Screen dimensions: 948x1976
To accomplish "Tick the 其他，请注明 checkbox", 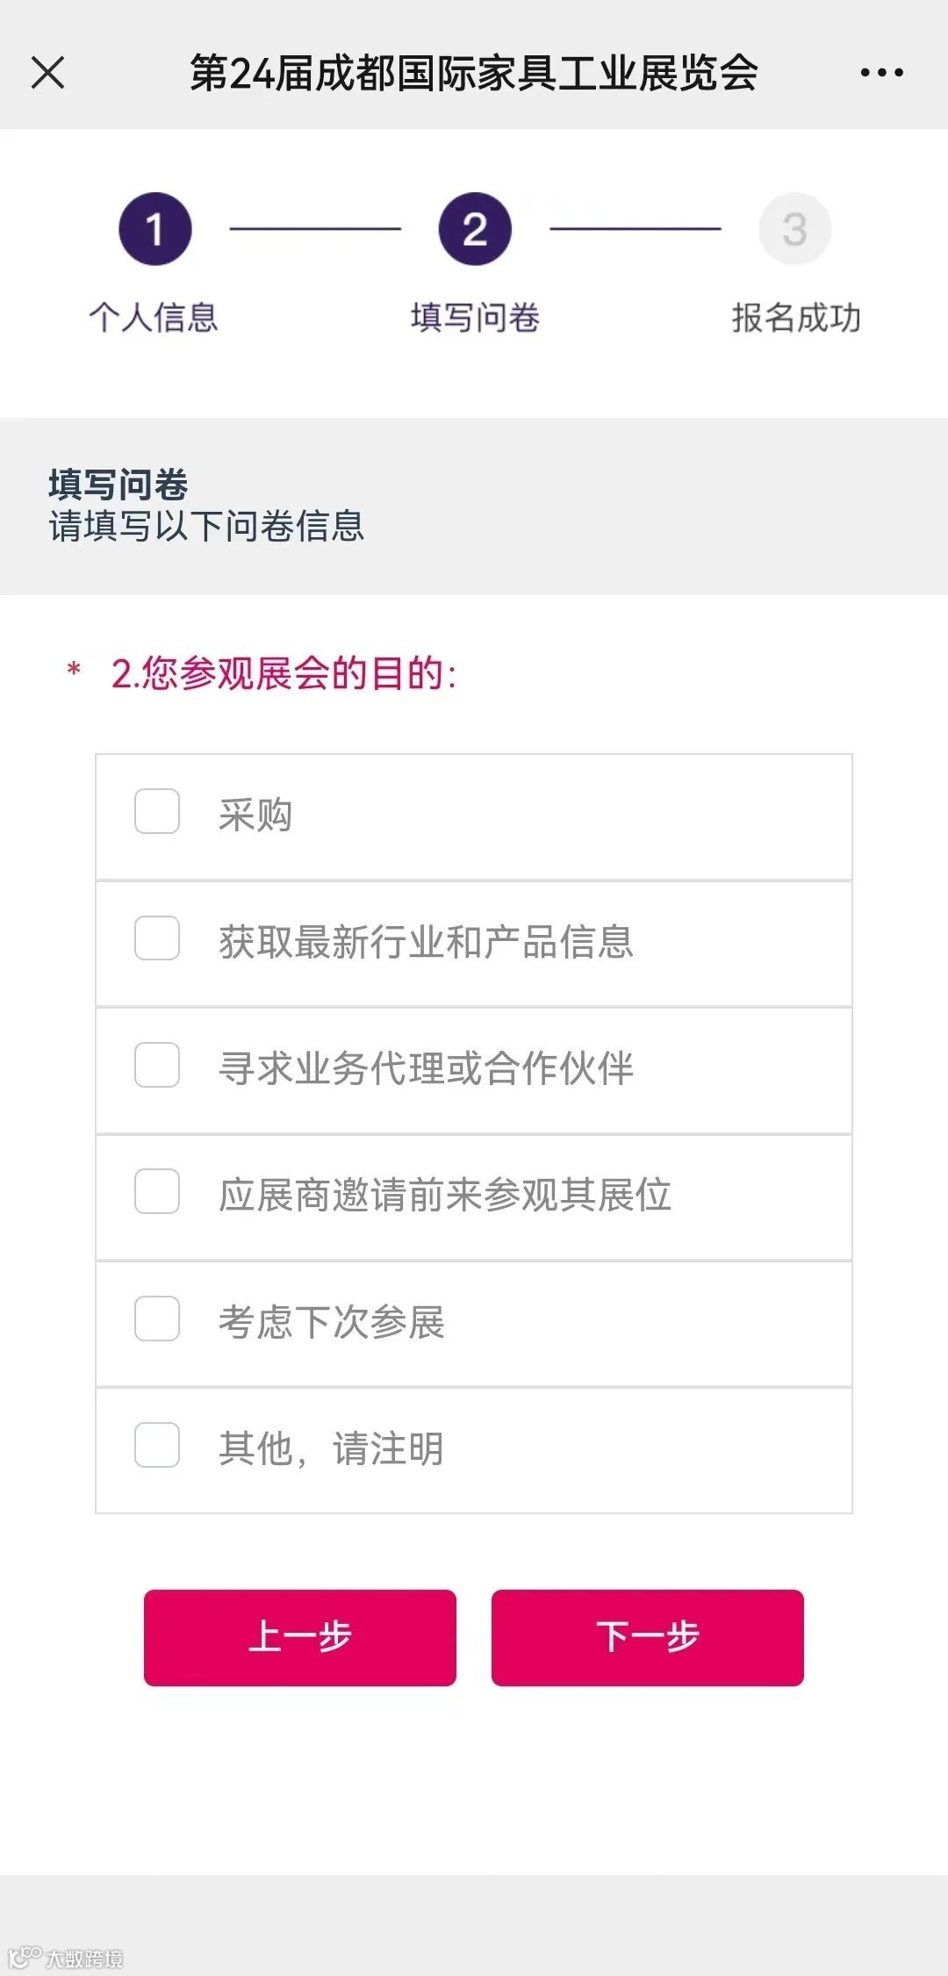I will (157, 1445).
